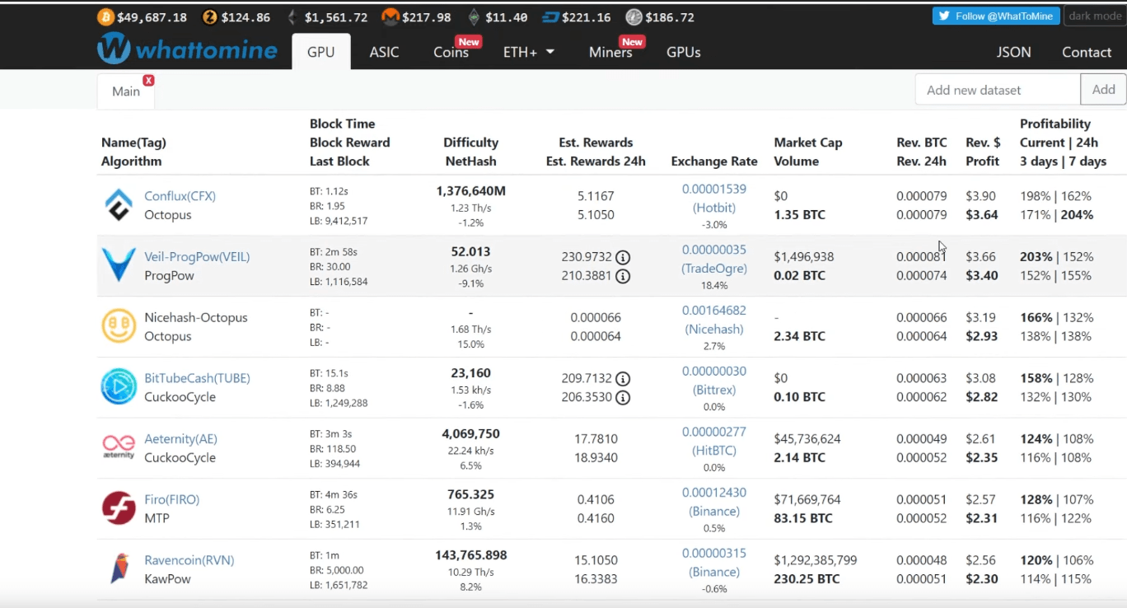The height and width of the screenshot is (608, 1127).
Task: Open the GPU tab
Action: coord(321,52)
